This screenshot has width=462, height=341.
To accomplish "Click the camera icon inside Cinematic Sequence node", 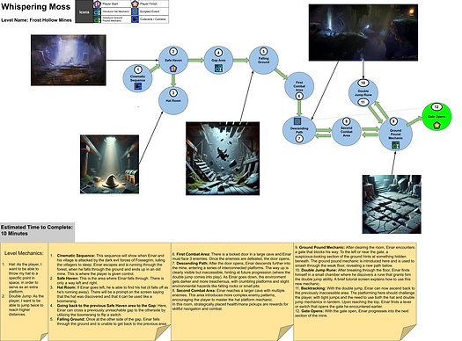I will pyautogui.click(x=138, y=86).
